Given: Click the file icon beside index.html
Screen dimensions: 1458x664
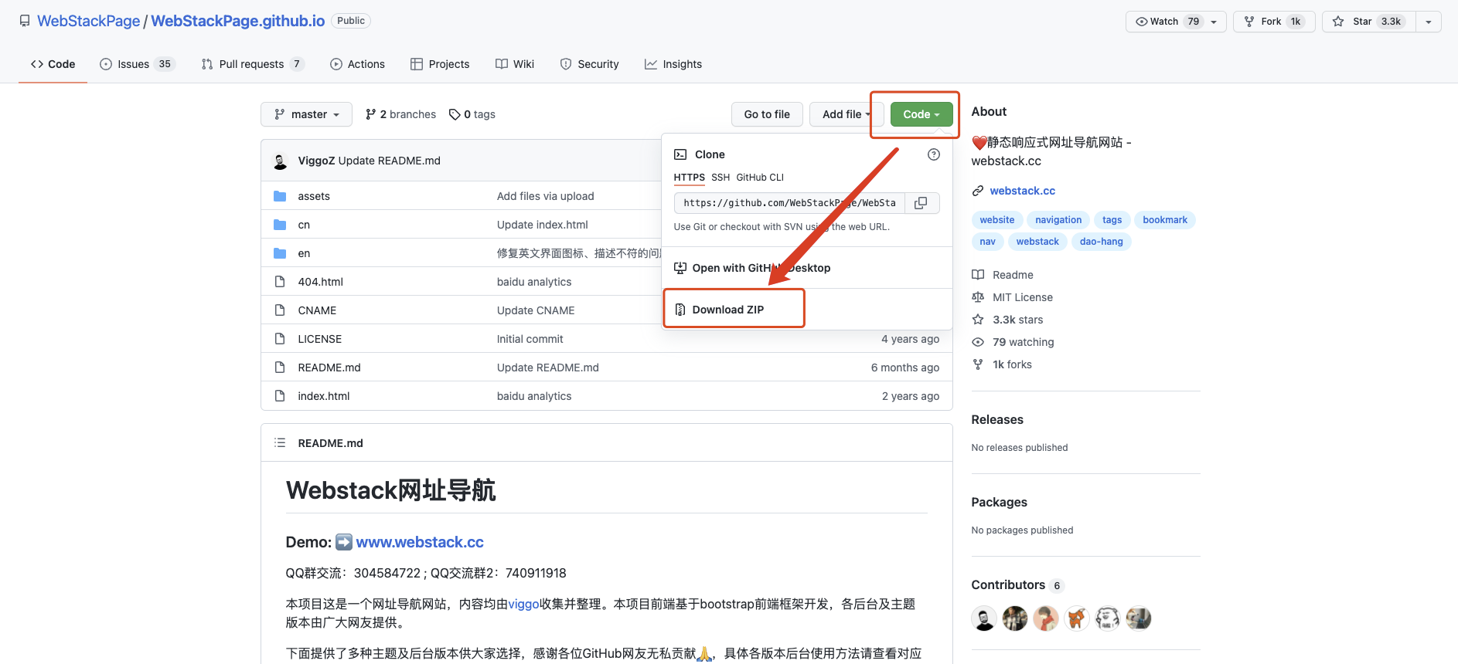Looking at the screenshot, I should [x=280, y=396].
